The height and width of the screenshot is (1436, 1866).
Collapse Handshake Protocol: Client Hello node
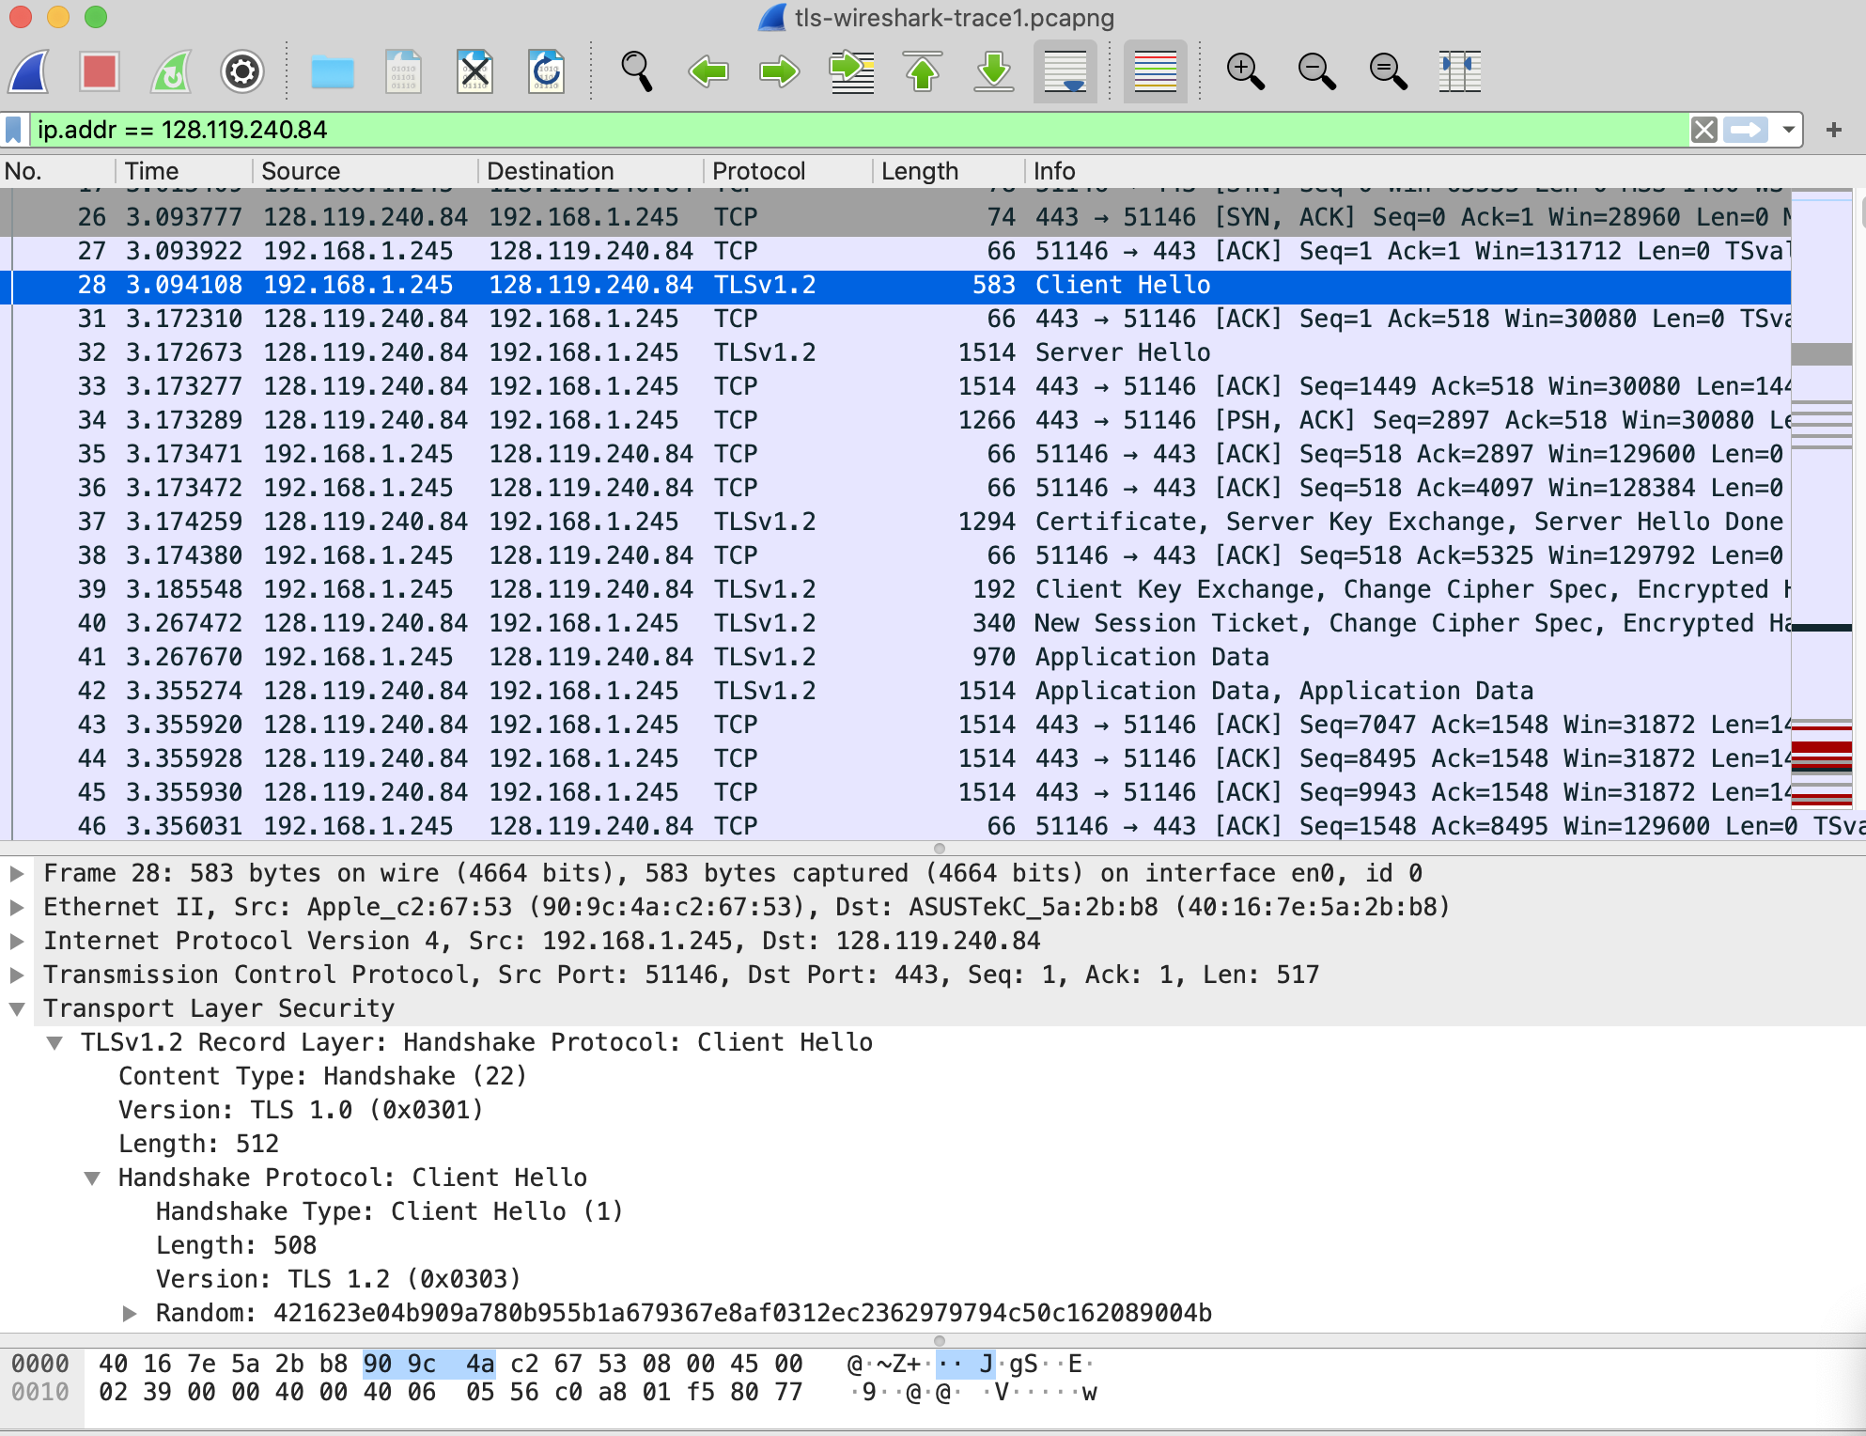pos(92,1178)
